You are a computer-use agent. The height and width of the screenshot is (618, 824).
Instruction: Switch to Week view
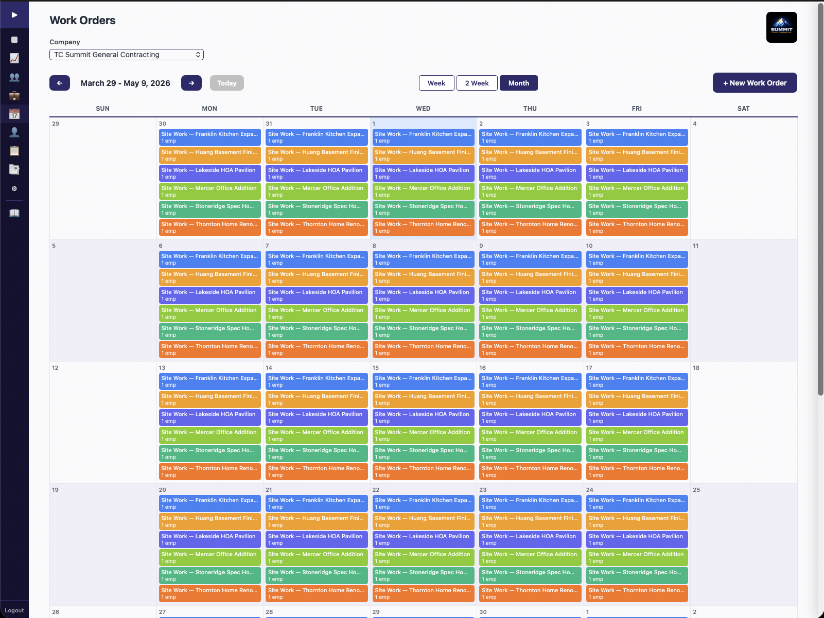tap(436, 83)
